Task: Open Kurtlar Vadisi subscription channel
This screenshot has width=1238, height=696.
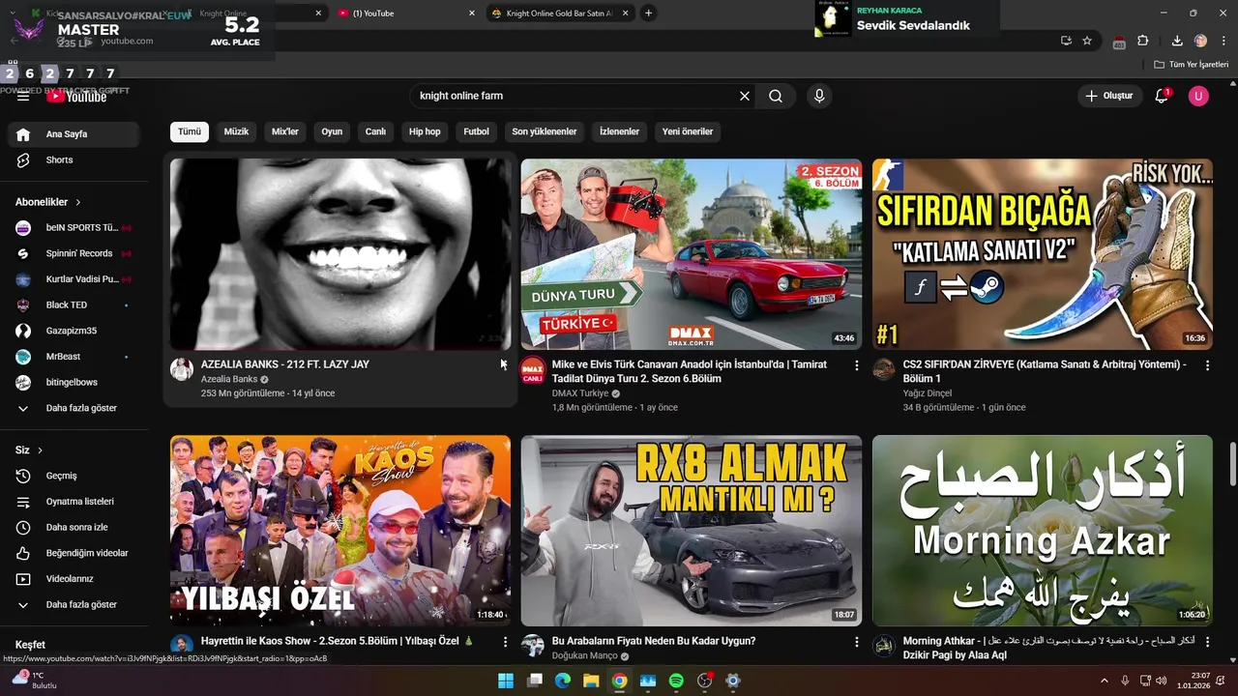Action: tap(74, 279)
